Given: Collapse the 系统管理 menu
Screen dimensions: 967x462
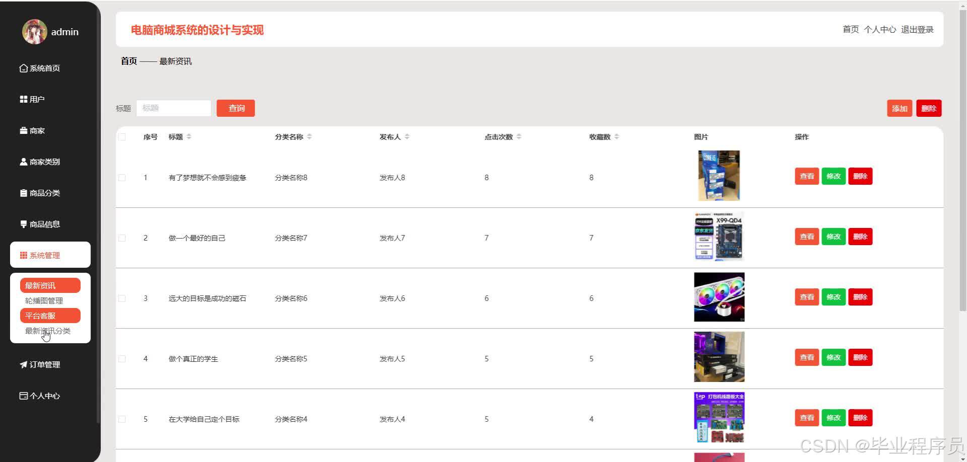Looking at the screenshot, I should tap(50, 255).
